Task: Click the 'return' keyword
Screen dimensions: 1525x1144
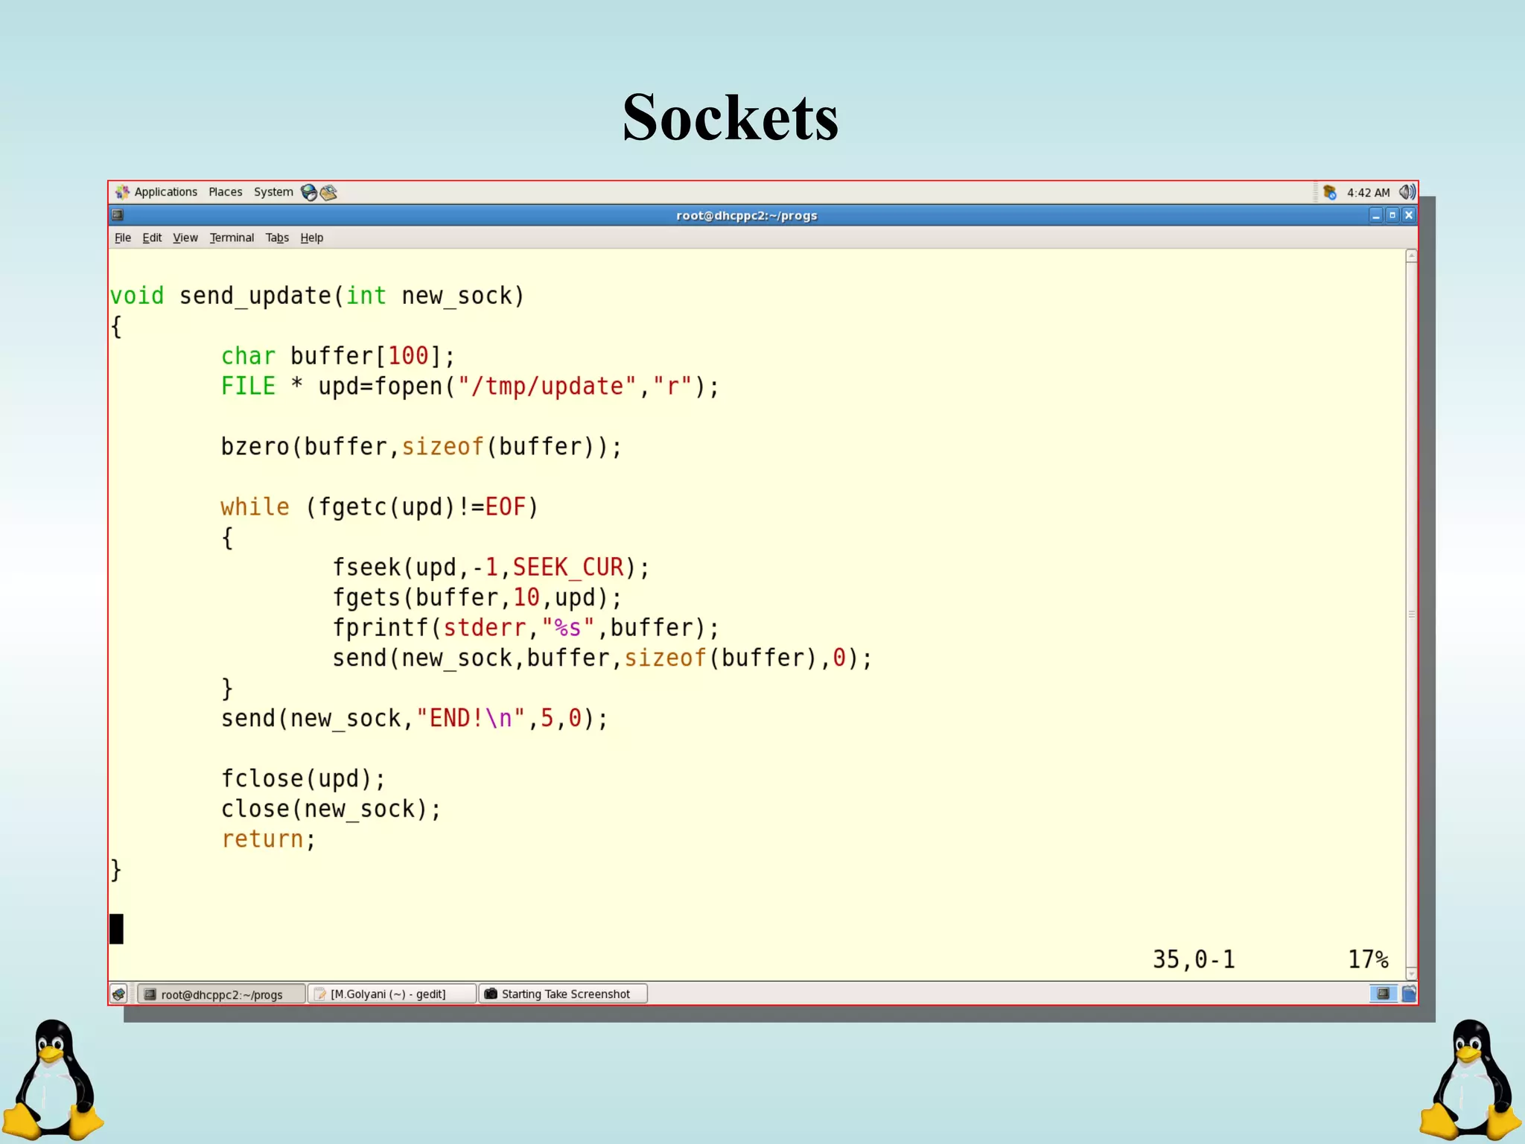Action: 262,839
